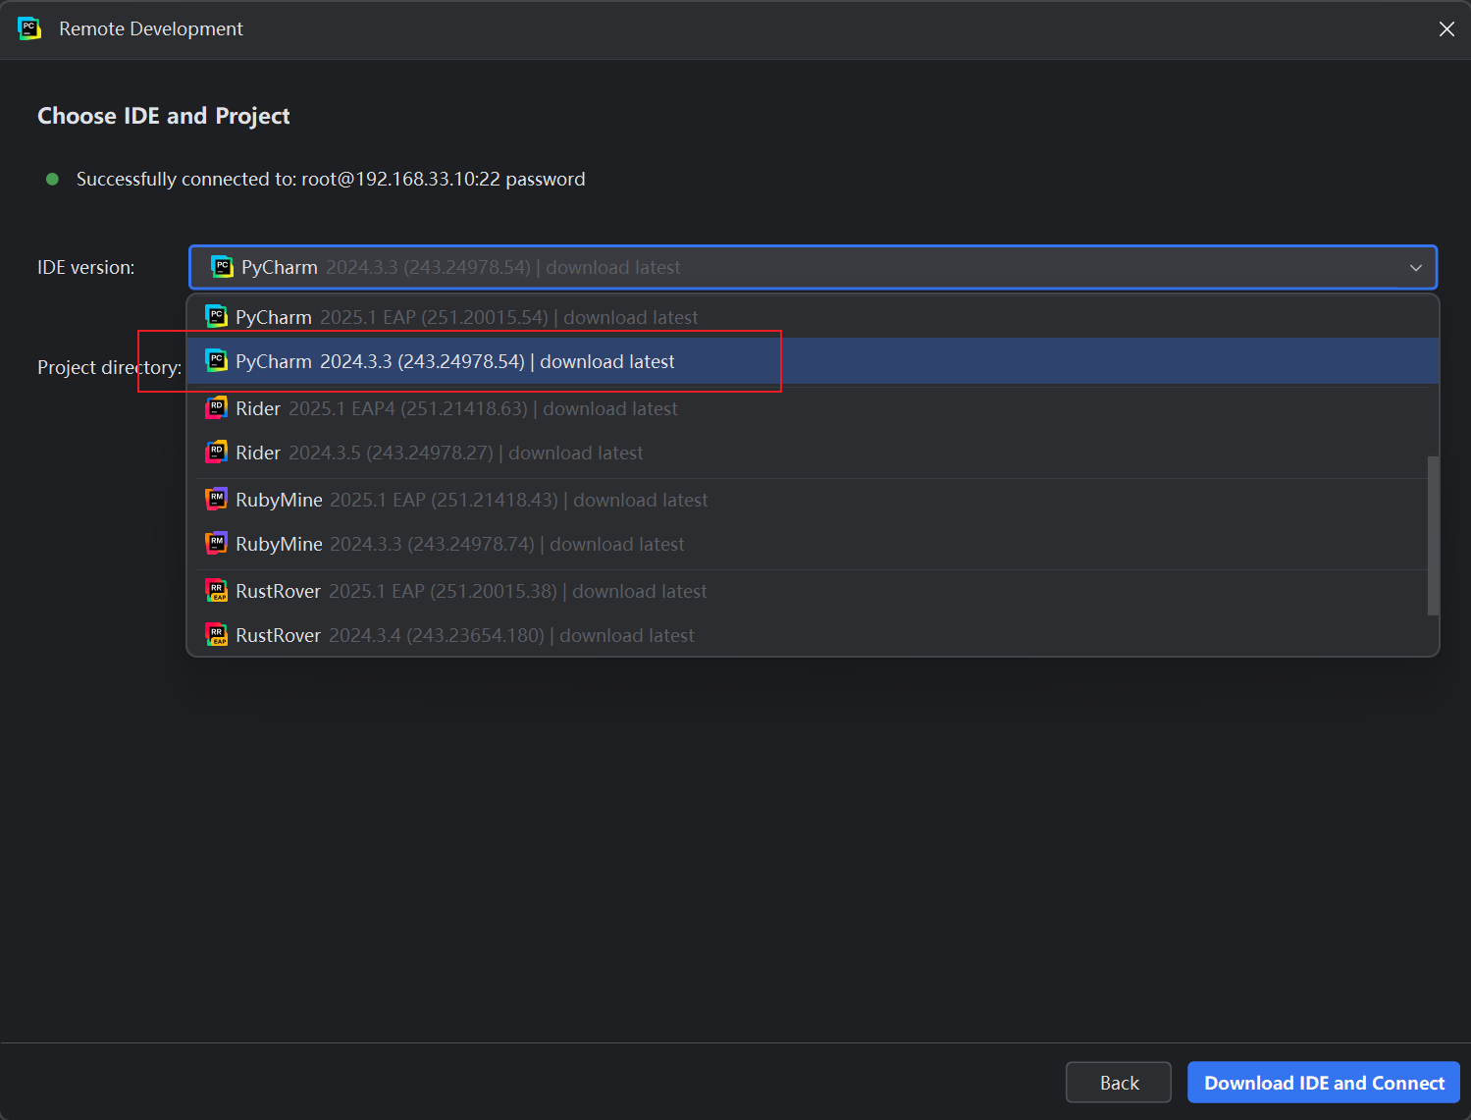
Task: Click the RustRover 2025.1 EAP row icon
Action: click(x=216, y=591)
